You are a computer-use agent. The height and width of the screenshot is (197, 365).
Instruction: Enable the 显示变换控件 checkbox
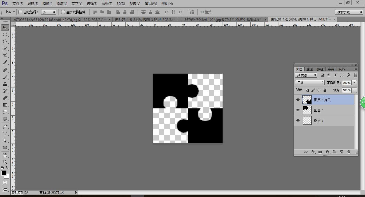63,12
